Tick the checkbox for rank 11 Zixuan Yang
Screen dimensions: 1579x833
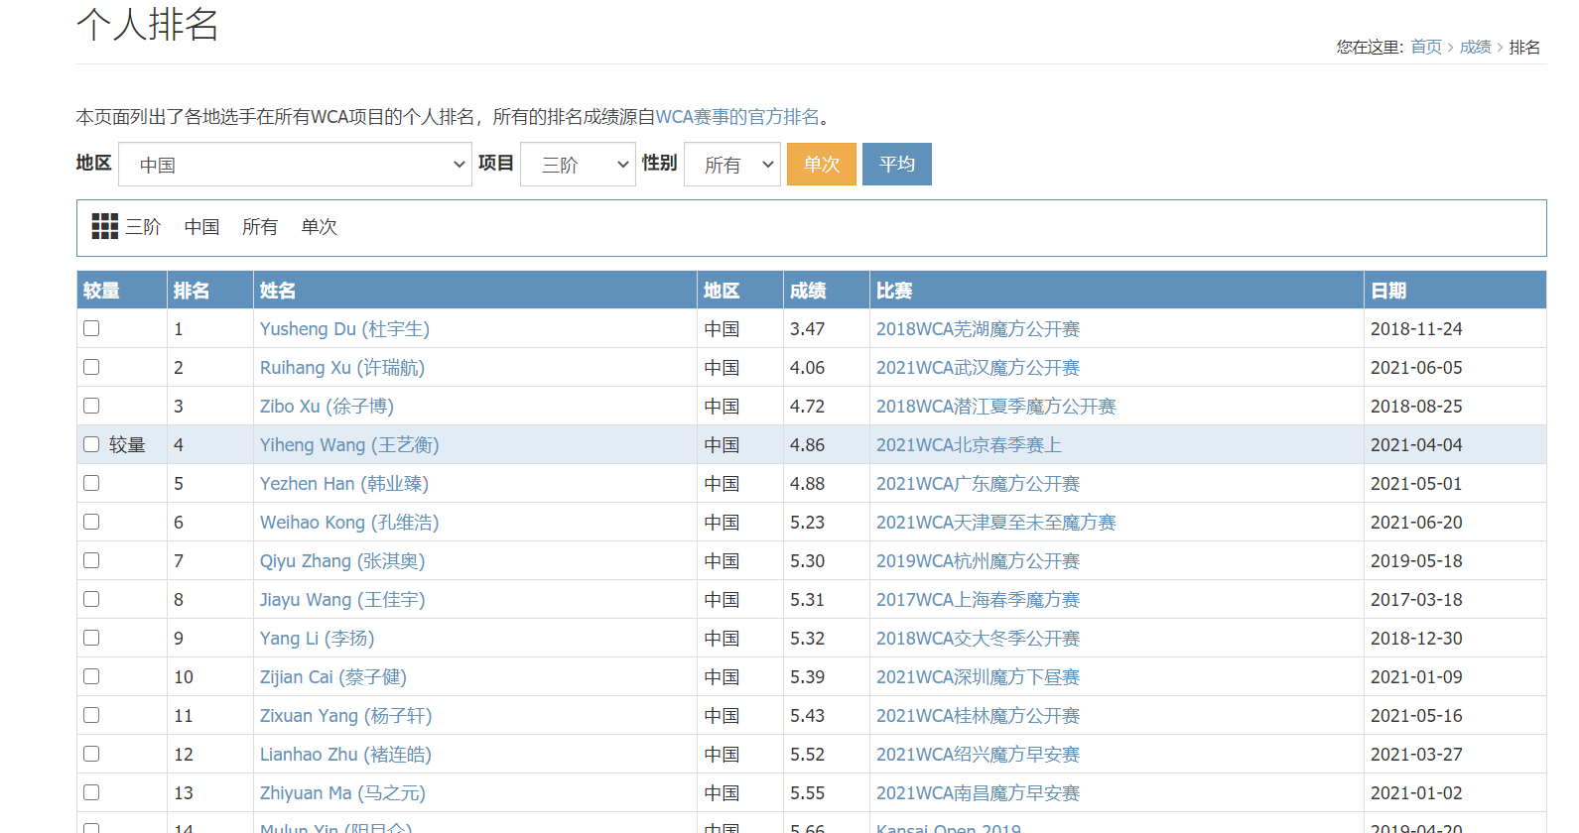[91, 715]
